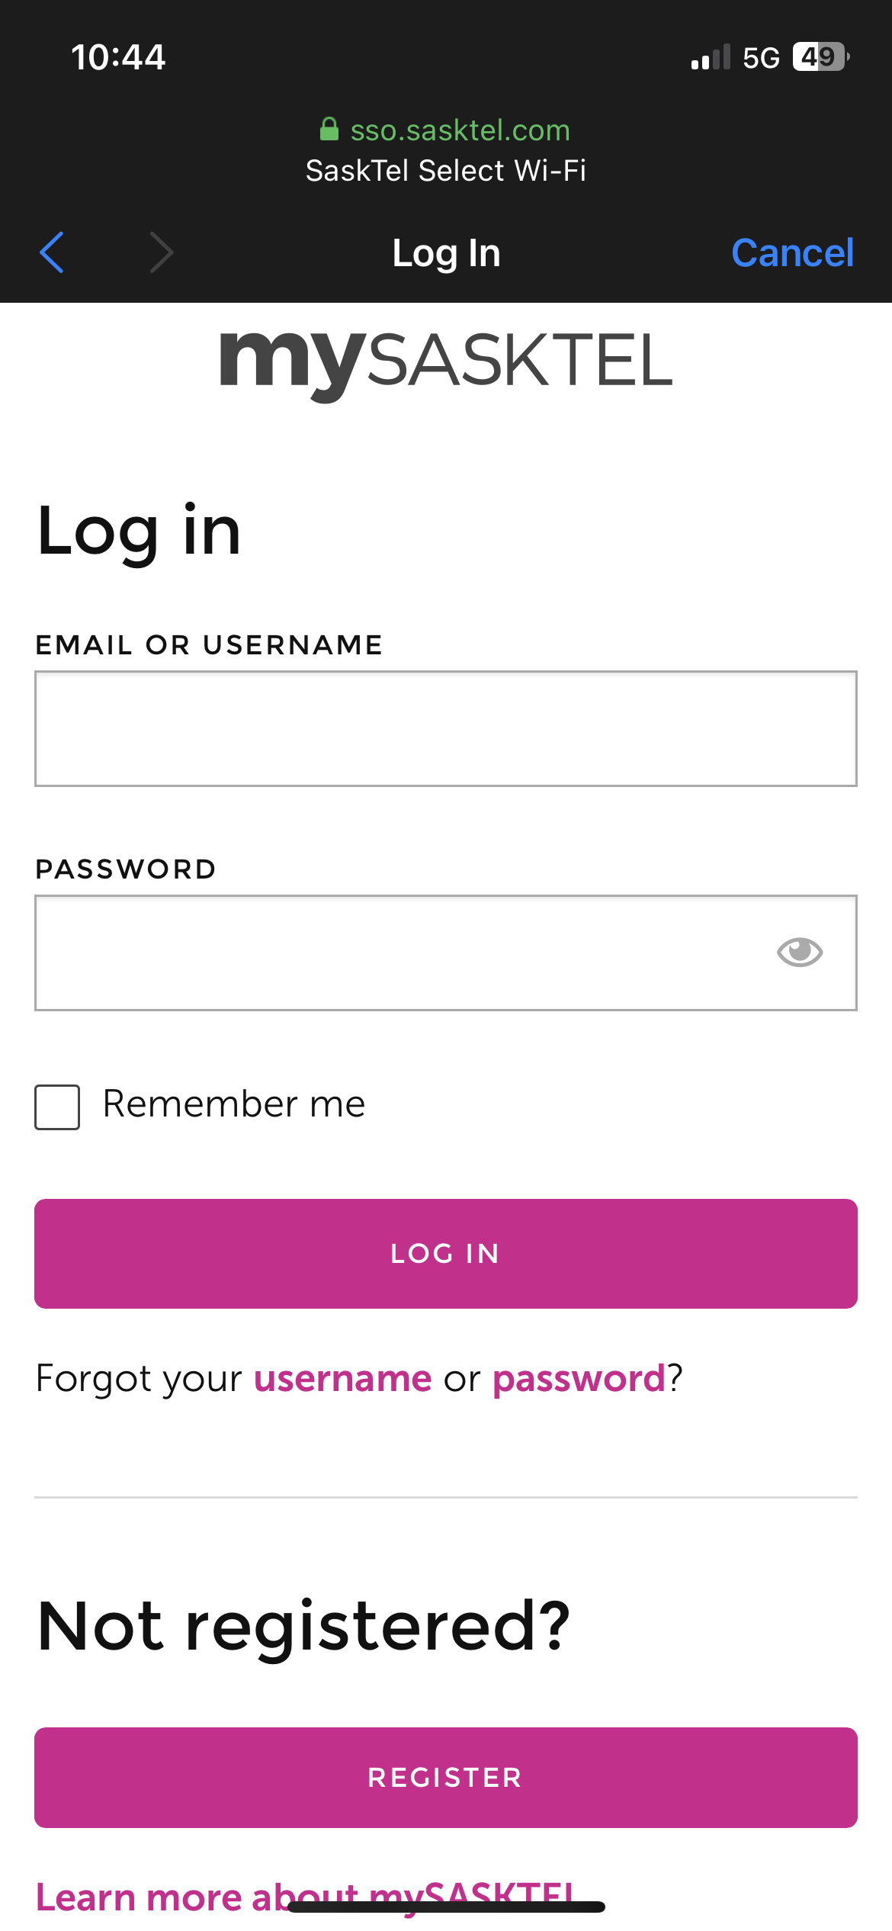Tap the Log In header title
The image size is (892, 1931).
click(445, 252)
